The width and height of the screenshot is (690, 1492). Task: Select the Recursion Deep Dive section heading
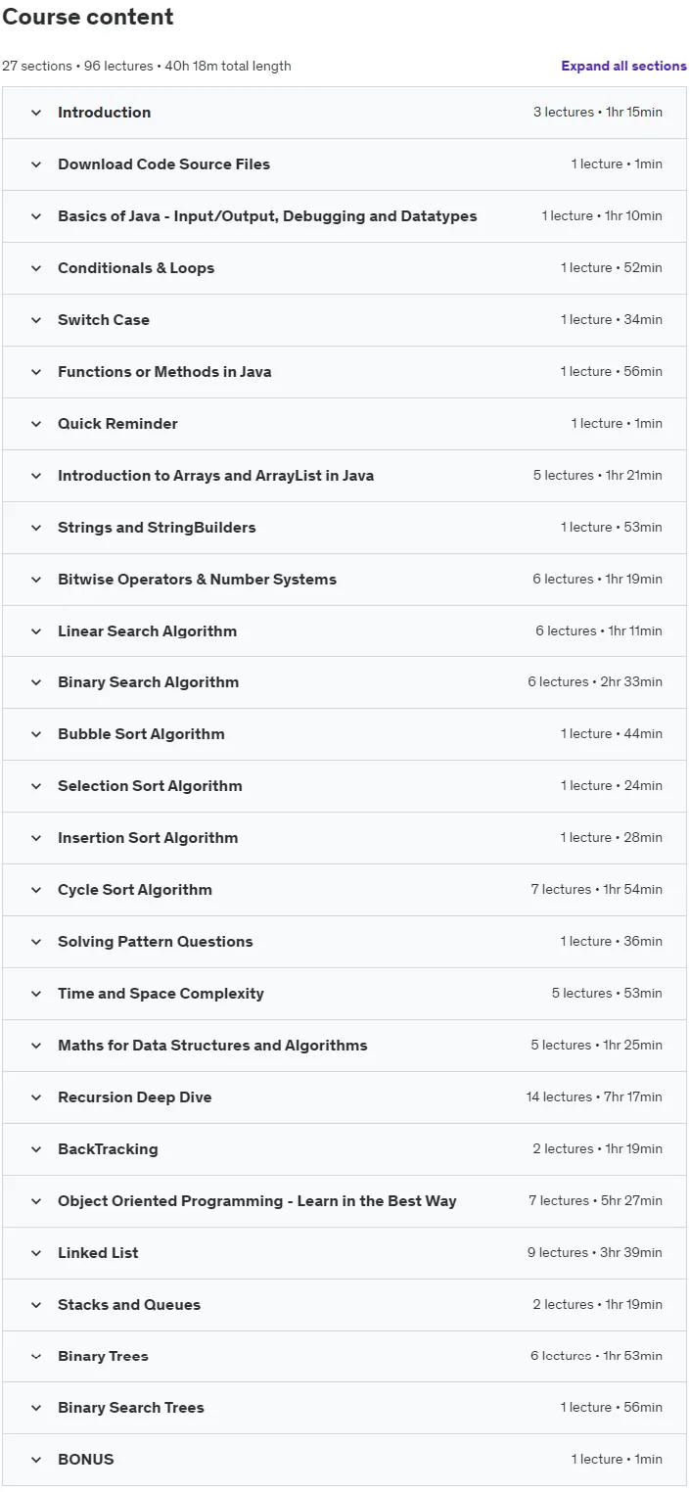pyautogui.click(x=134, y=1097)
